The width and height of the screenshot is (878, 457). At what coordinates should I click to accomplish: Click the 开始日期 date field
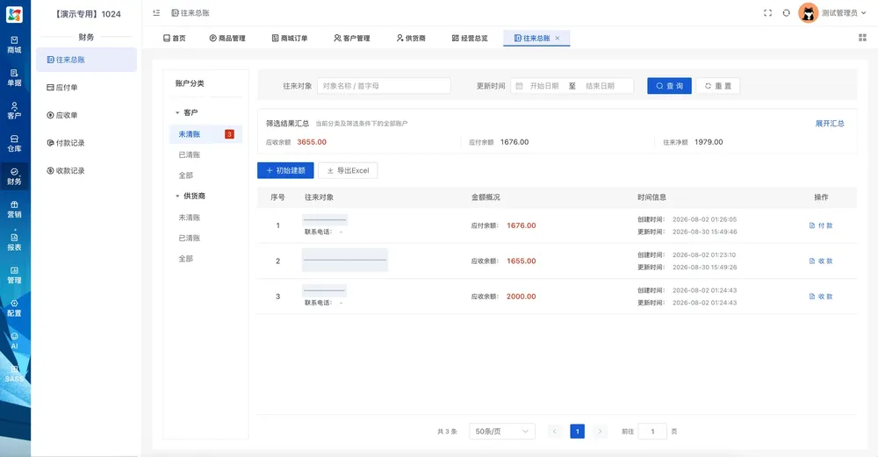[544, 86]
